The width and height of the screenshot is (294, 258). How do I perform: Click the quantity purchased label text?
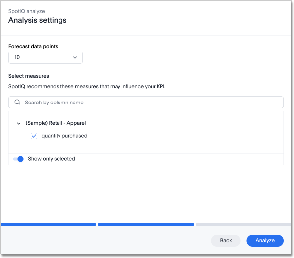click(x=64, y=136)
